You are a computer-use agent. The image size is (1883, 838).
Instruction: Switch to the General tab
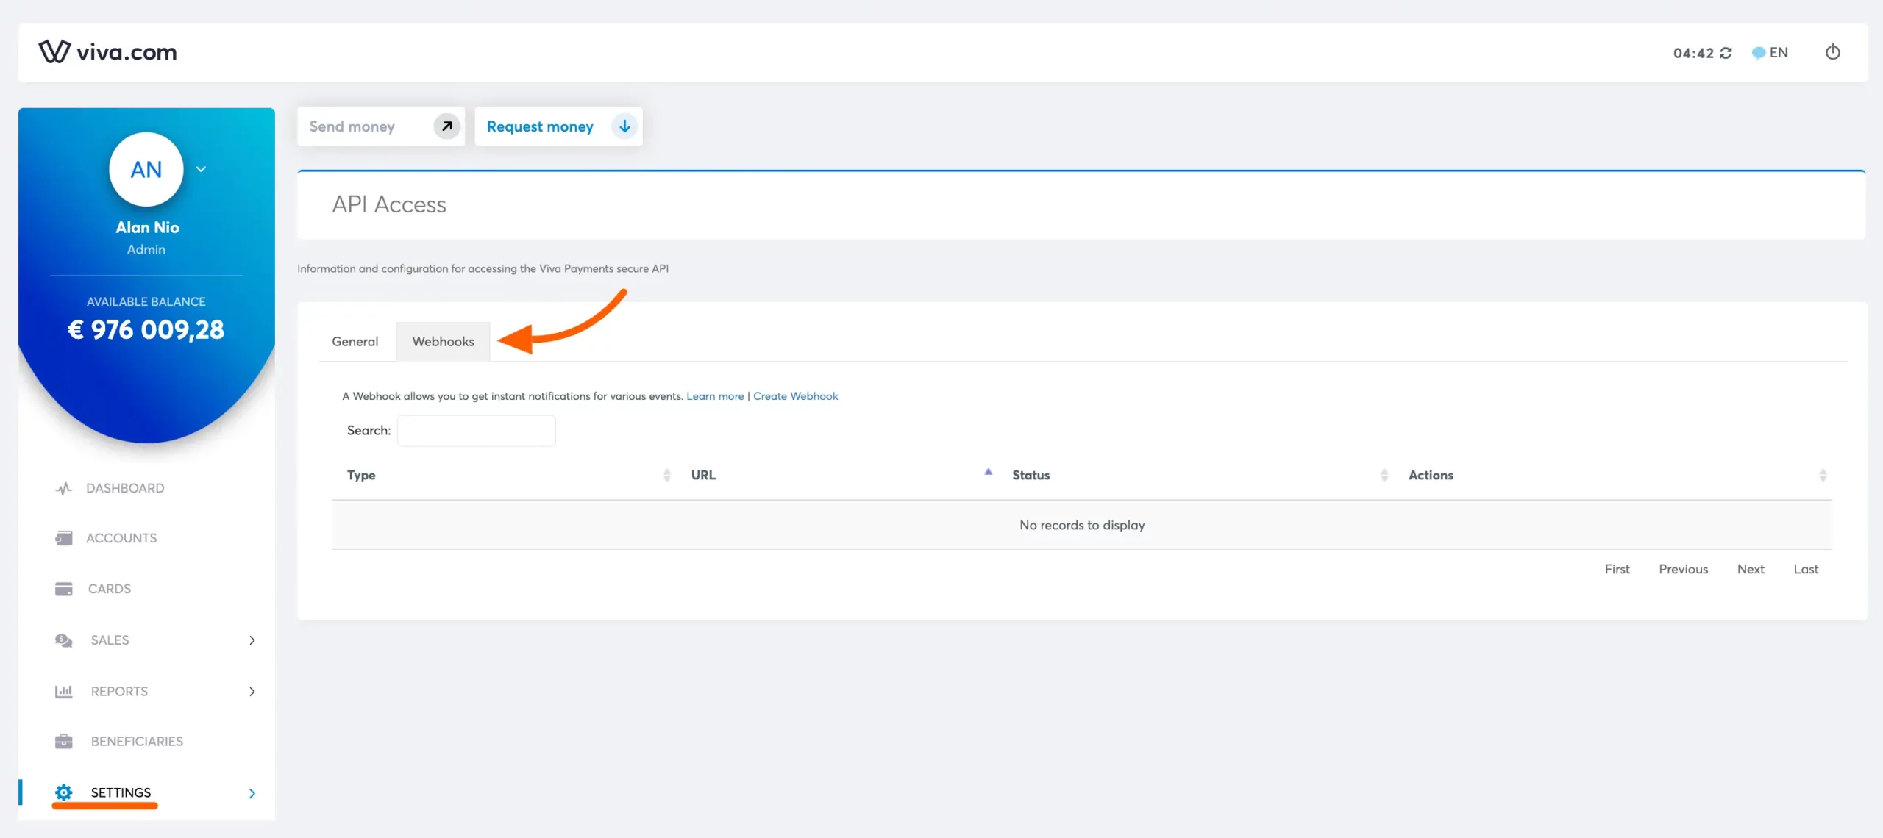(355, 341)
